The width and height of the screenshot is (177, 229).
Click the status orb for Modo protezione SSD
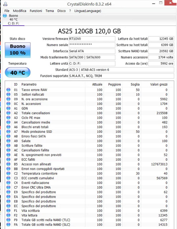coord(8,131)
